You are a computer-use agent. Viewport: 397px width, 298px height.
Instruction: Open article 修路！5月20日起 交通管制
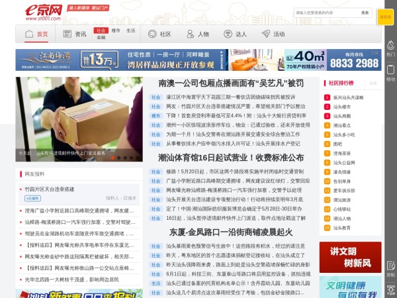(235, 172)
